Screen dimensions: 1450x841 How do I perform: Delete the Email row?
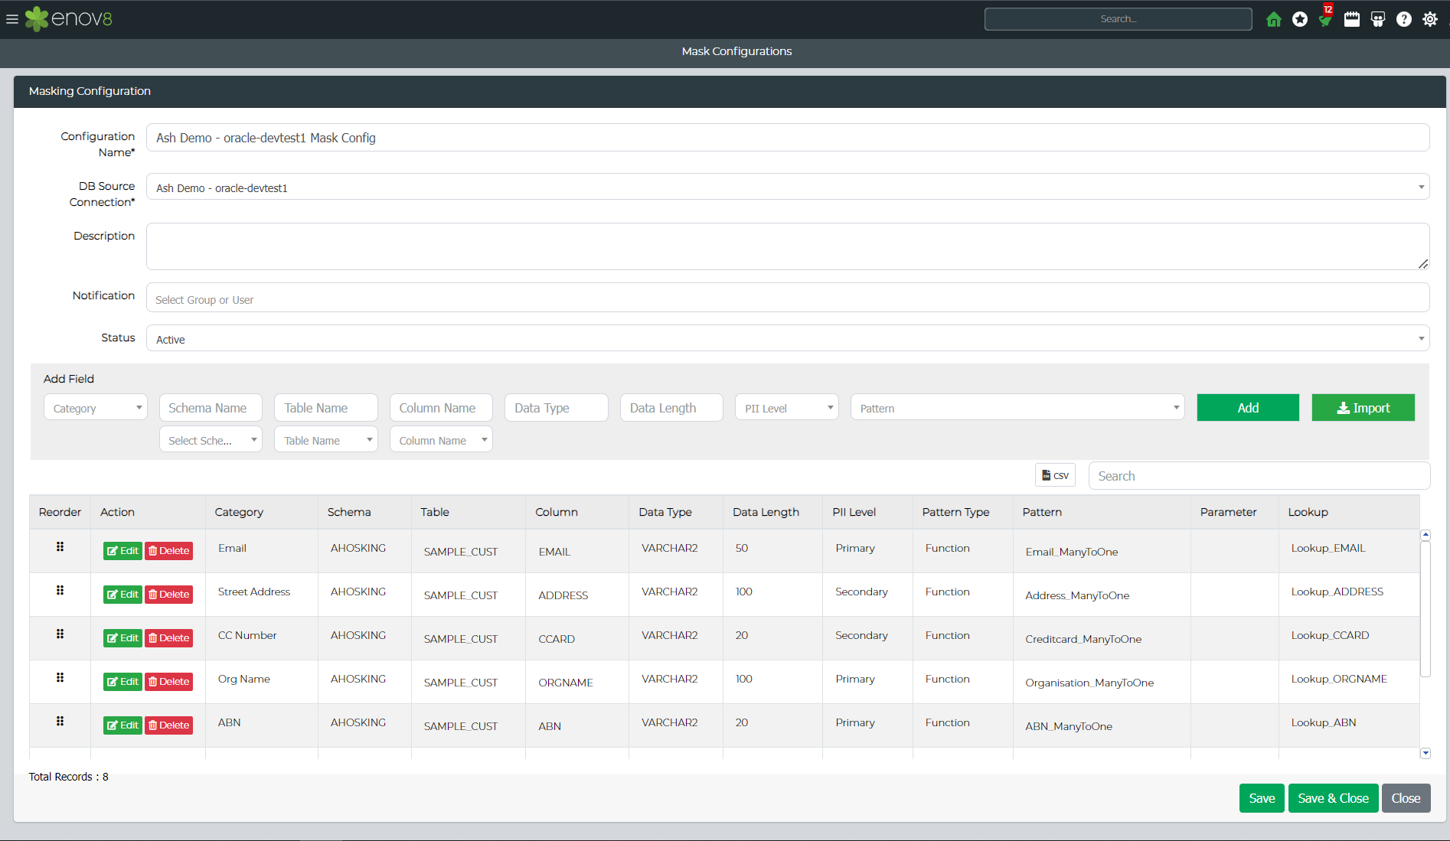[169, 551]
